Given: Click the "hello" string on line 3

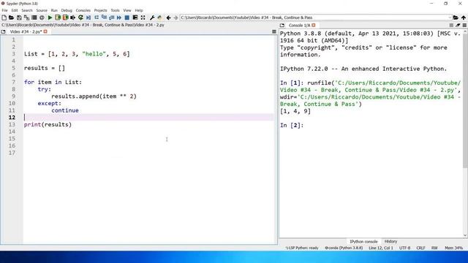Looking at the screenshot, I should (94, 54).
